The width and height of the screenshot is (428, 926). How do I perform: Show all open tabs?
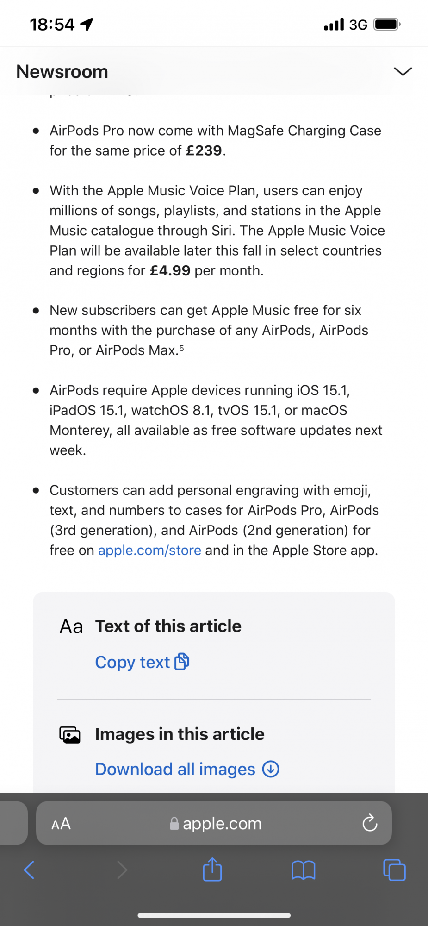coord(394,870)
